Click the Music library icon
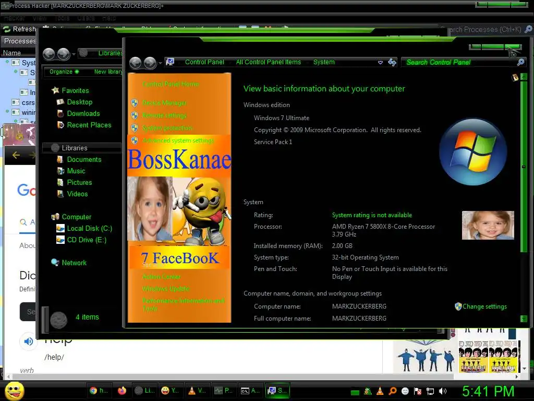534x401 pixels. [x=60, y=171]
